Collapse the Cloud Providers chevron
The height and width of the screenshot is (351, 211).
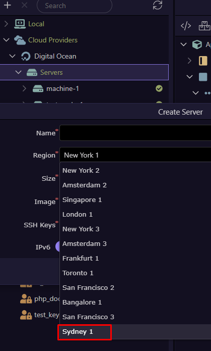(6, 40)
